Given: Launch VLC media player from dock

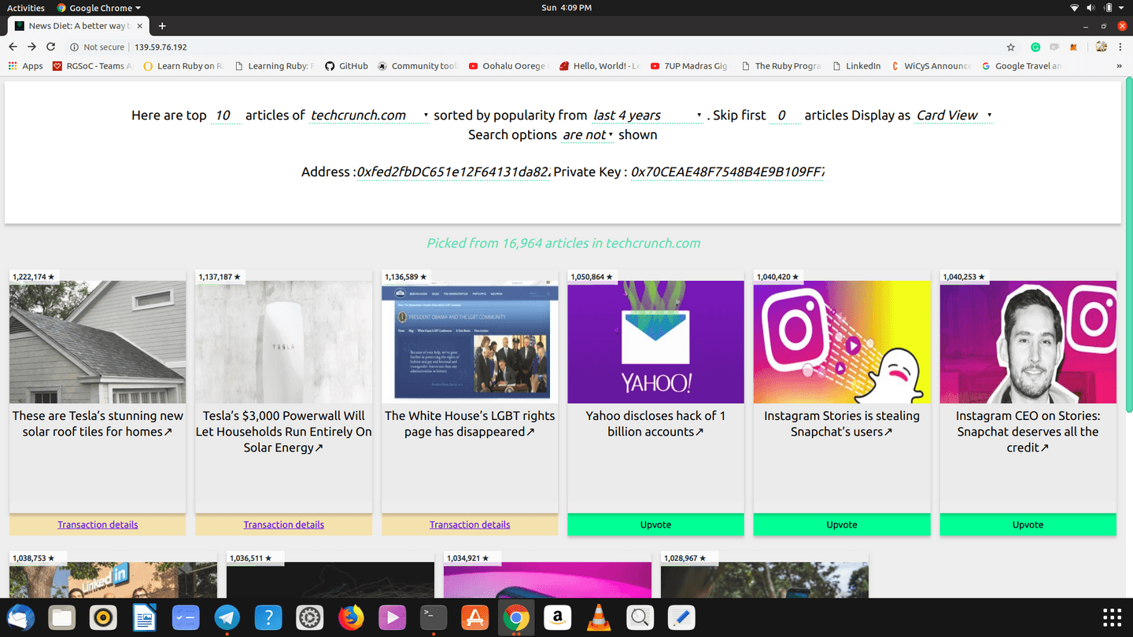Looking at the screenshot, I should coord(599,618).
